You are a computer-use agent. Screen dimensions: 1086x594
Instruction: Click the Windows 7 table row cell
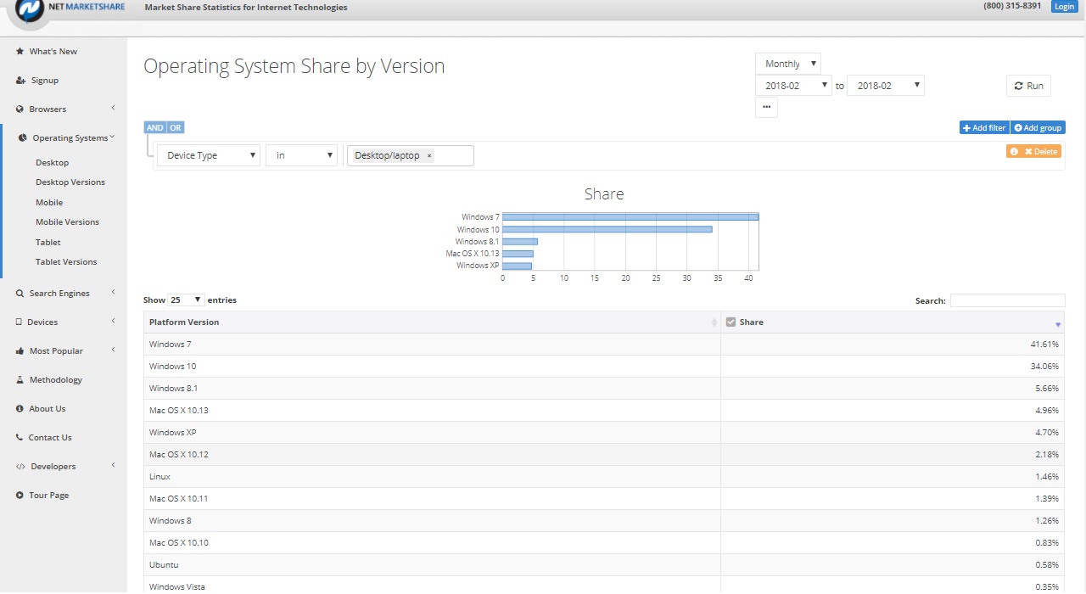point(432,345)
